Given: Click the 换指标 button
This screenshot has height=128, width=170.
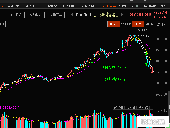Looking at the screenshot, I should pyautogui.click(x=143, y=108).
